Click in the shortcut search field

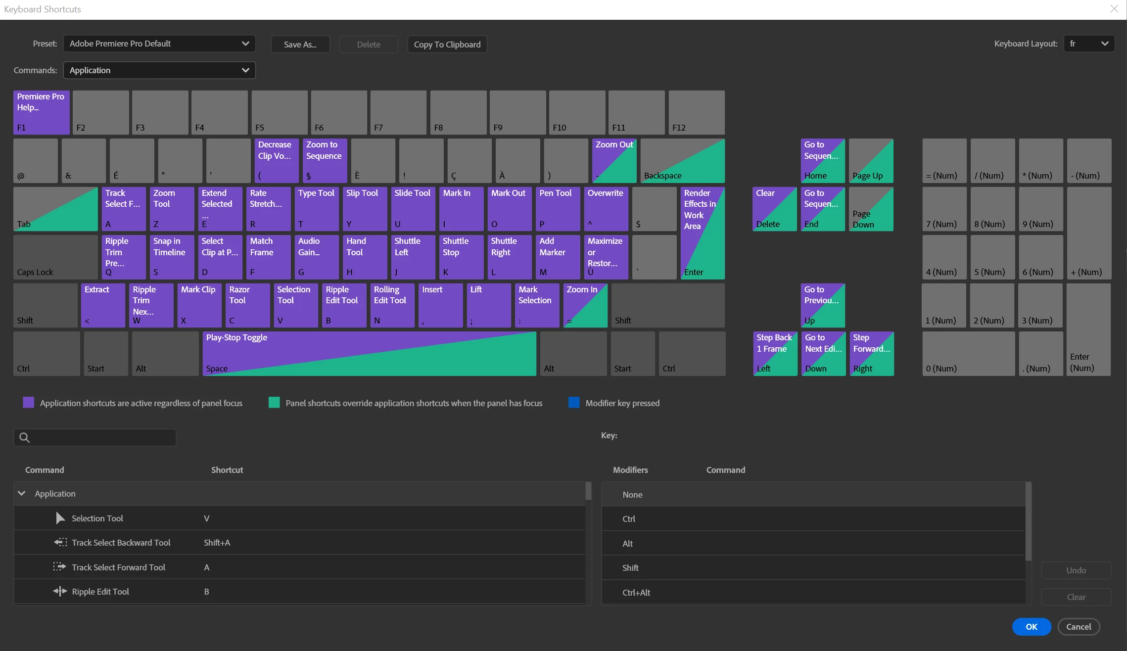pos(101,437)
